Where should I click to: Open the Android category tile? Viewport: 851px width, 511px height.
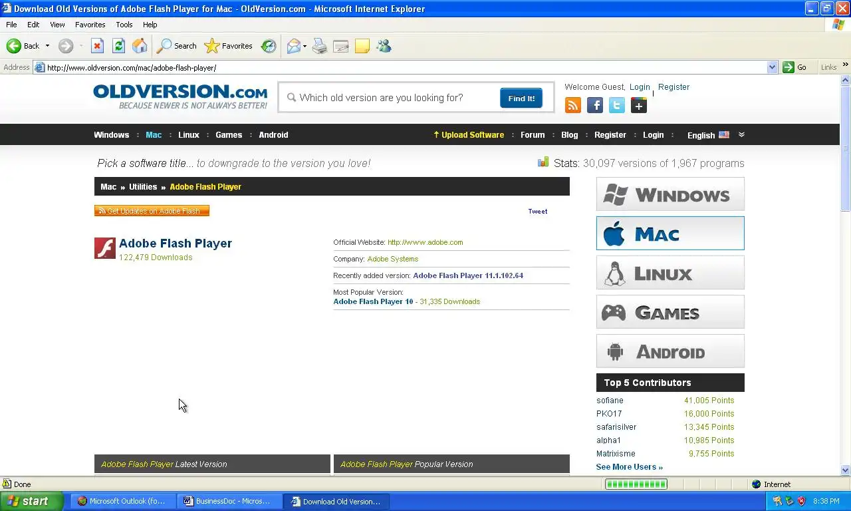coord(670,351)
